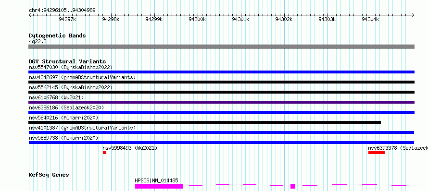Click the ruler's left arrowhead

pyautogui.click(x=30, y=15)
